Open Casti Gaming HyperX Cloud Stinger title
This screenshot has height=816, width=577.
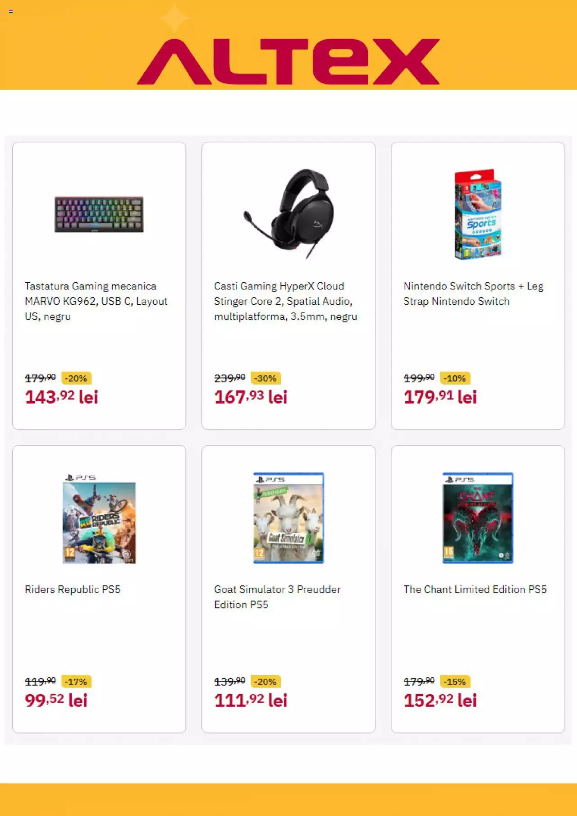tap(286, 301)
